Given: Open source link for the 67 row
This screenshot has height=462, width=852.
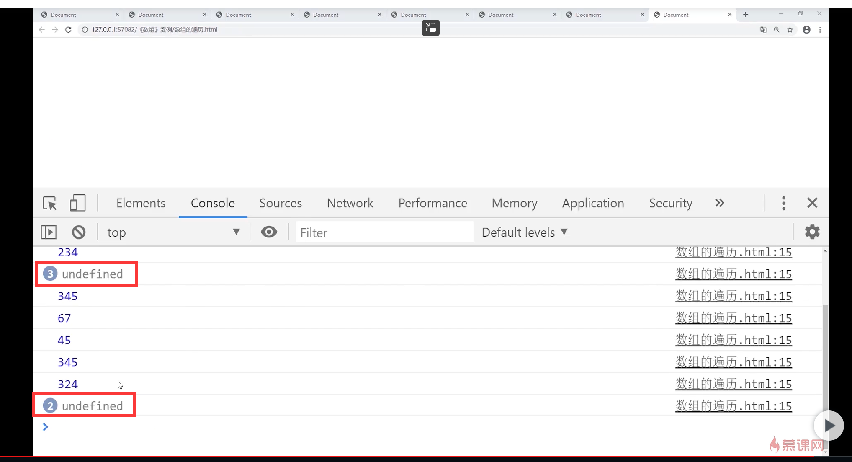Looking at the screenshot, I should pos(733,318).
